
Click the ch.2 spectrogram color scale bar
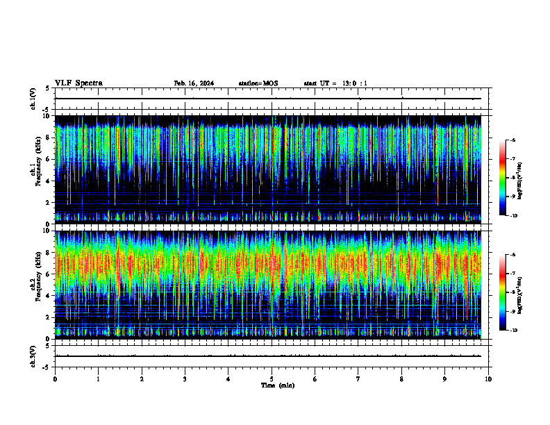pos(503,292)
